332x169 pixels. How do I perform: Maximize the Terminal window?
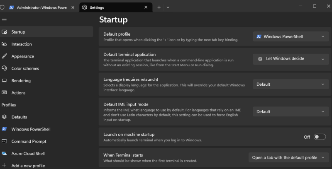click(x=315, y=6)
